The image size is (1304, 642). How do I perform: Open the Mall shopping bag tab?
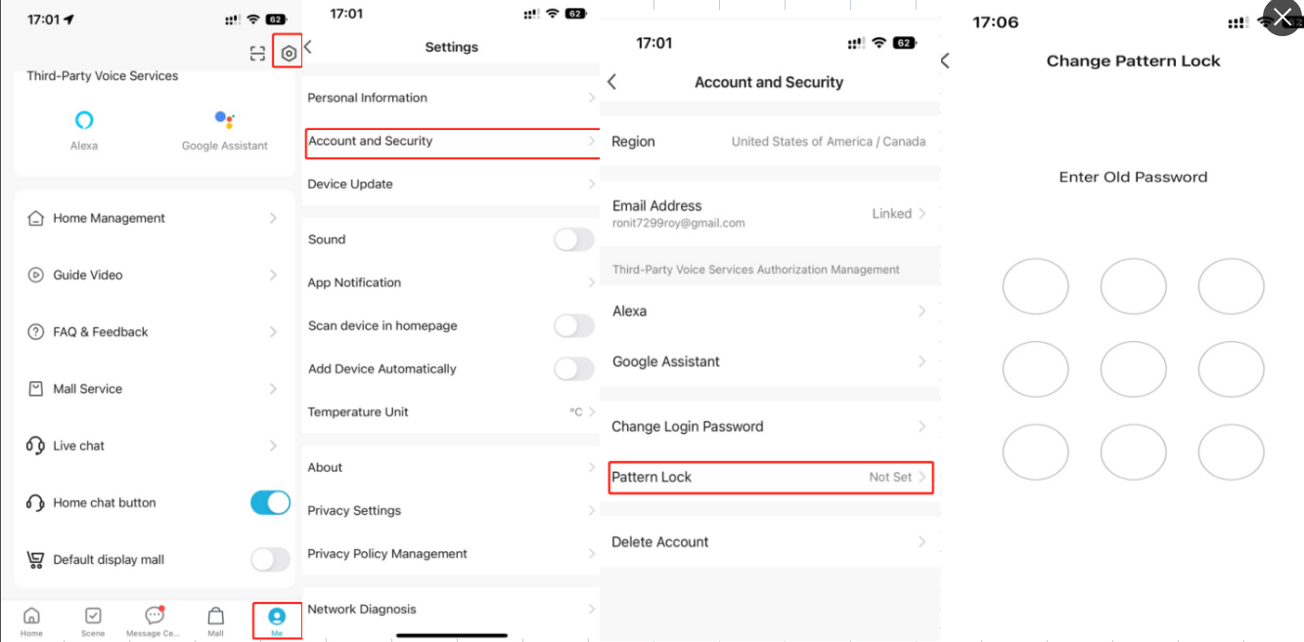point(216,616)
